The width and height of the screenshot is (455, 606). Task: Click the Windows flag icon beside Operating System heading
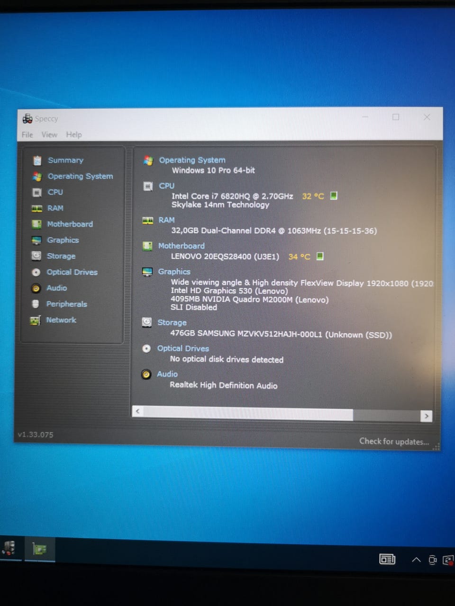[148, 160]
